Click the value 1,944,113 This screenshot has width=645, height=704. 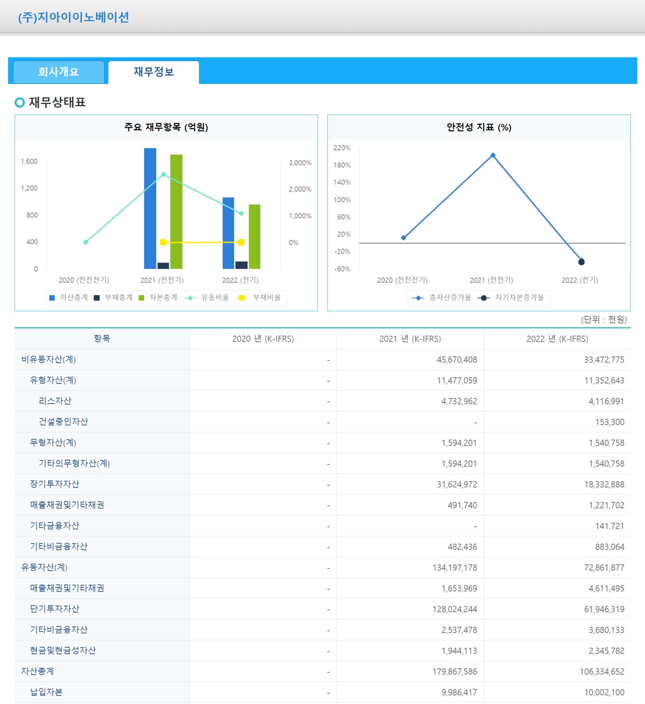tap(459, 651)
